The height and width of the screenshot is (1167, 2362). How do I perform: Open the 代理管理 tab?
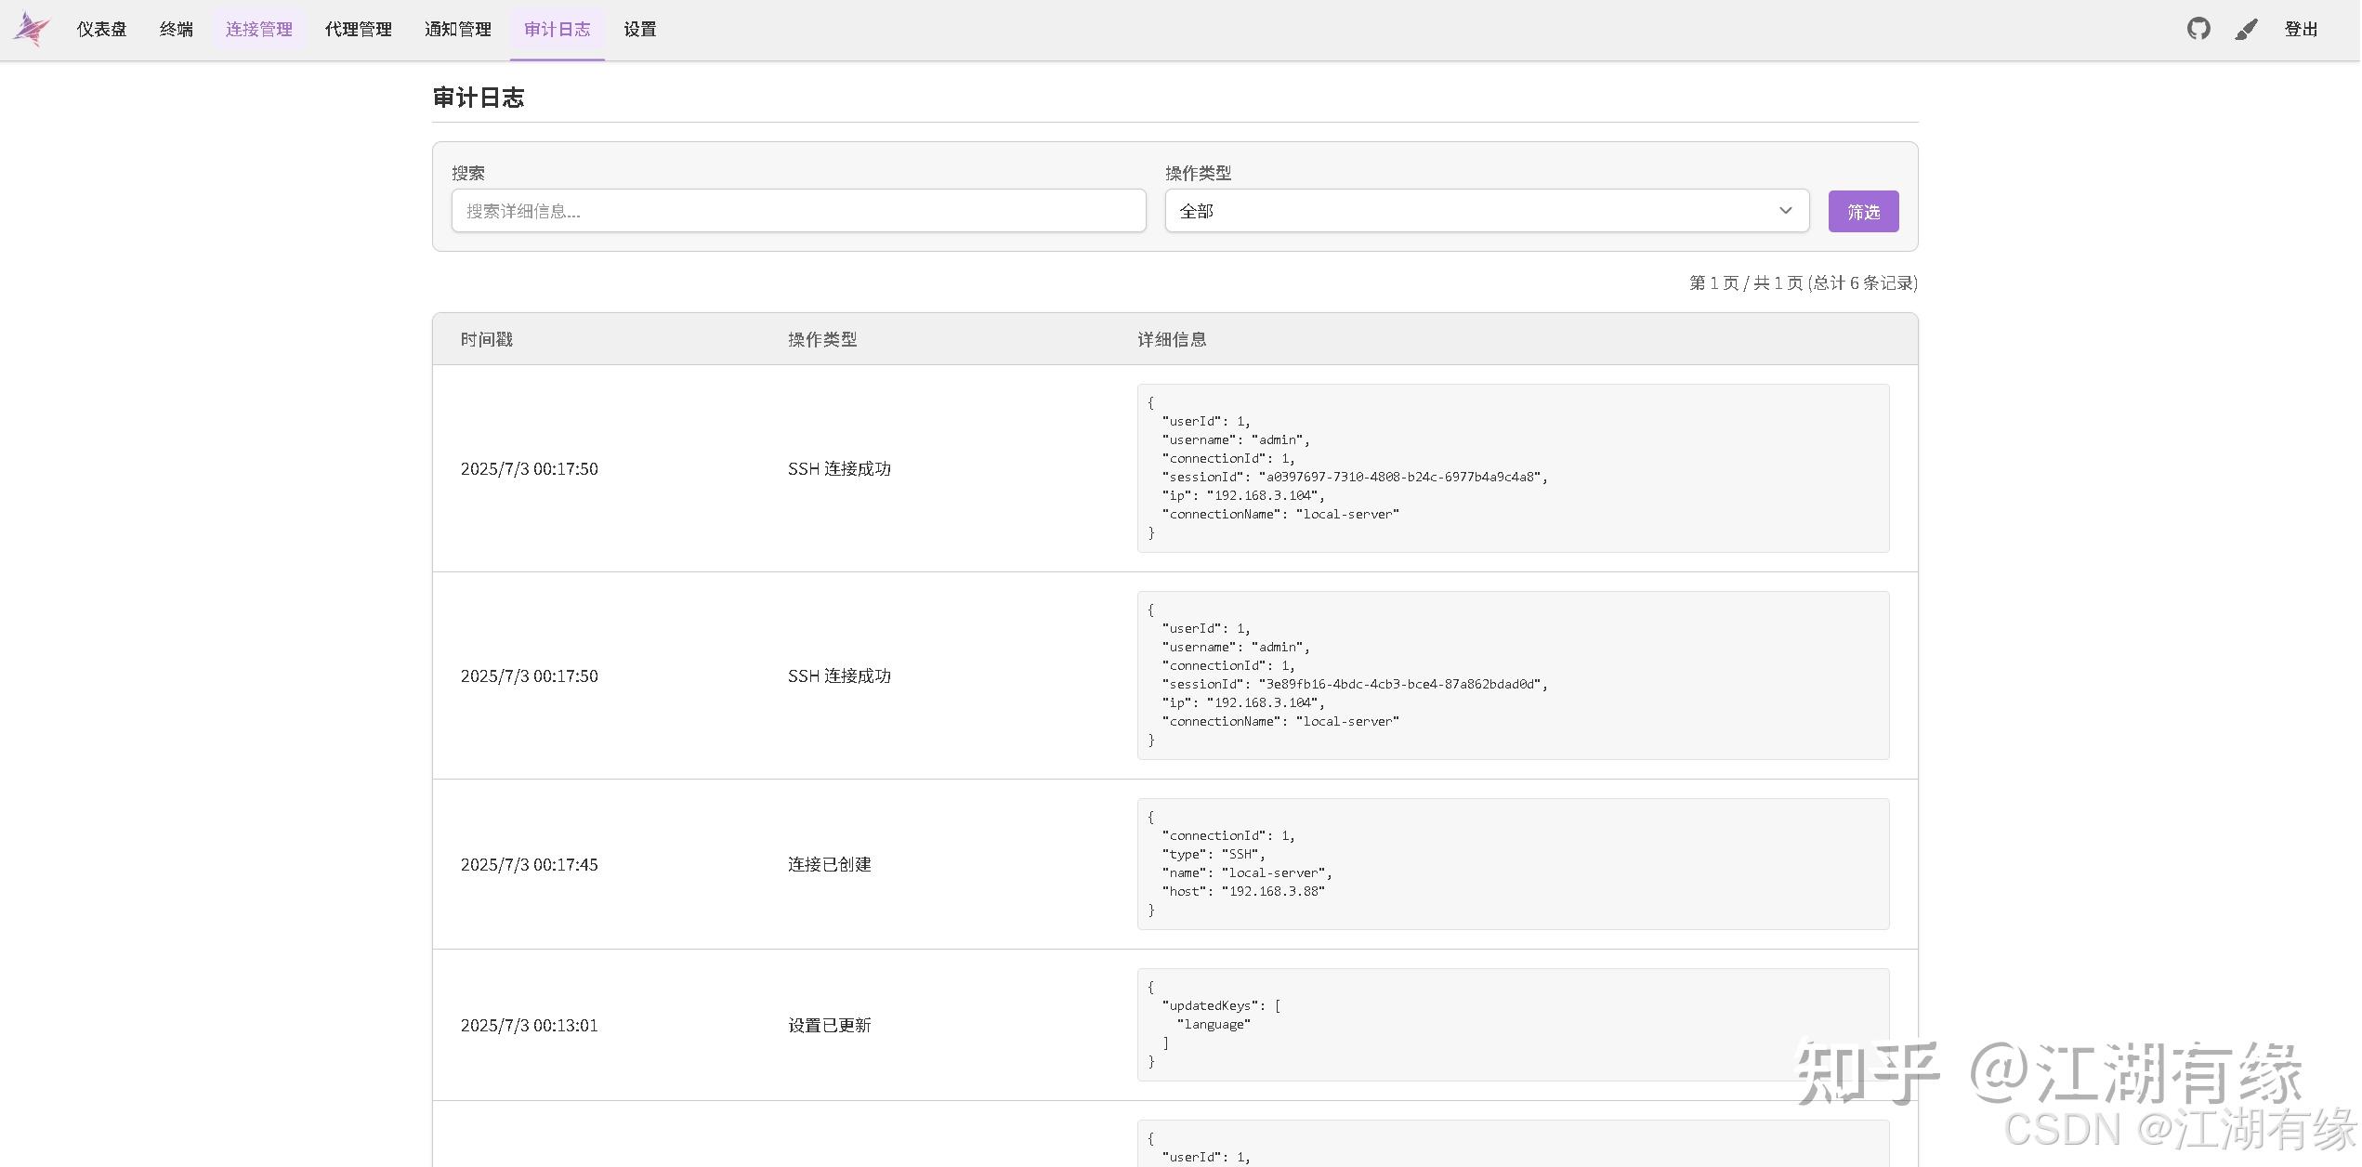pos(359,30)
